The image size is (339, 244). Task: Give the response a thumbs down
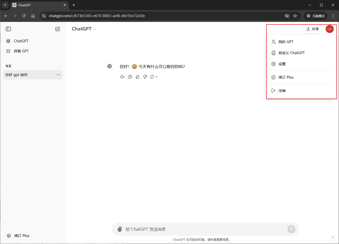pos(145,77)
